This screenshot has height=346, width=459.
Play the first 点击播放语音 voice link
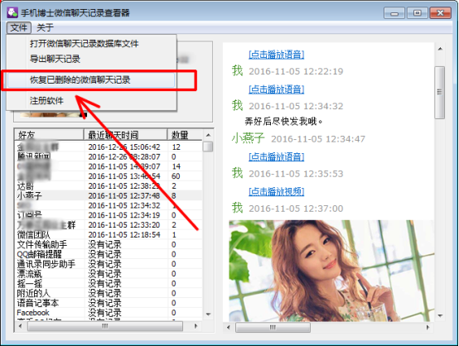276,55
